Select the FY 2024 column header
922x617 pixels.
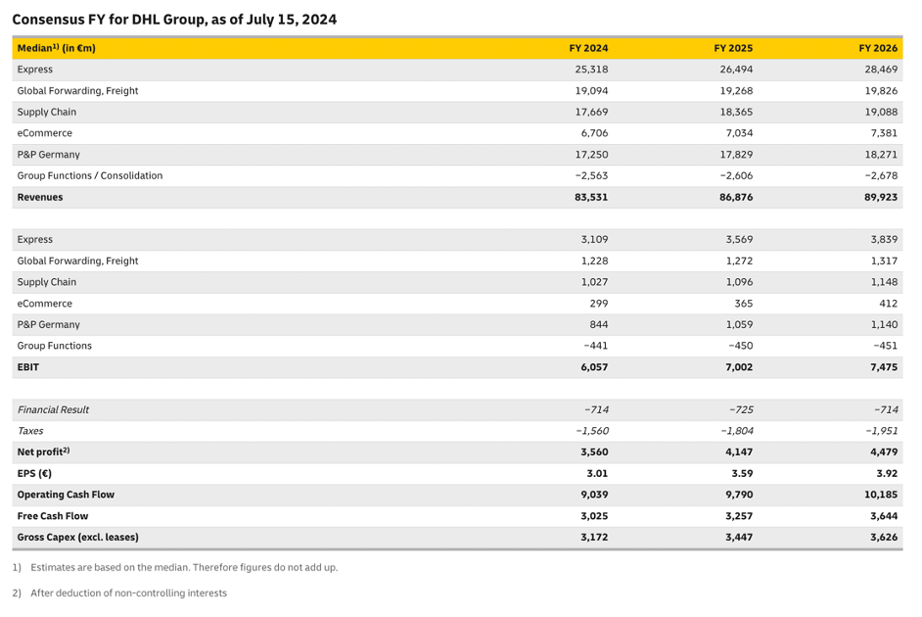(589, 47)
